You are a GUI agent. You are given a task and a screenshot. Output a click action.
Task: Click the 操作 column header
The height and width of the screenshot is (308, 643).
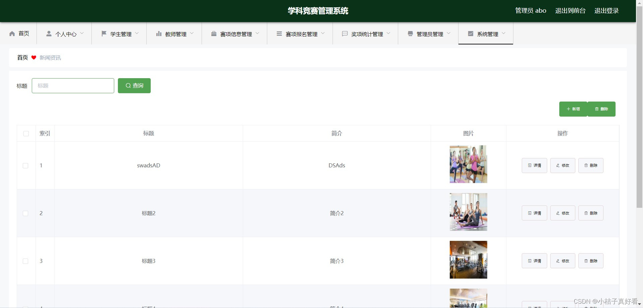tap(563, 133)
